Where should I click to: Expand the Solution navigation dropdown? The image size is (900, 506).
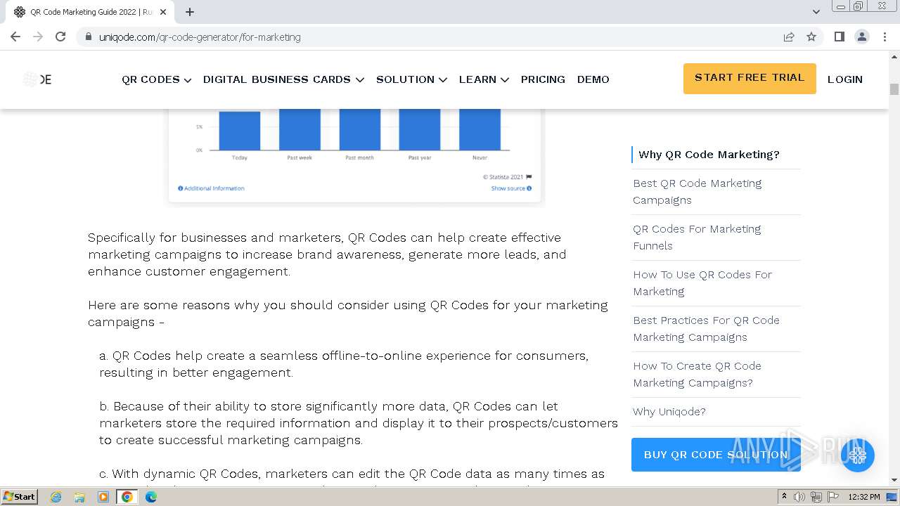[411, 79]
